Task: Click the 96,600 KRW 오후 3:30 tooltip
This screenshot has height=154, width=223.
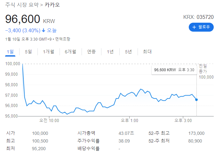Action: [174, 70]
